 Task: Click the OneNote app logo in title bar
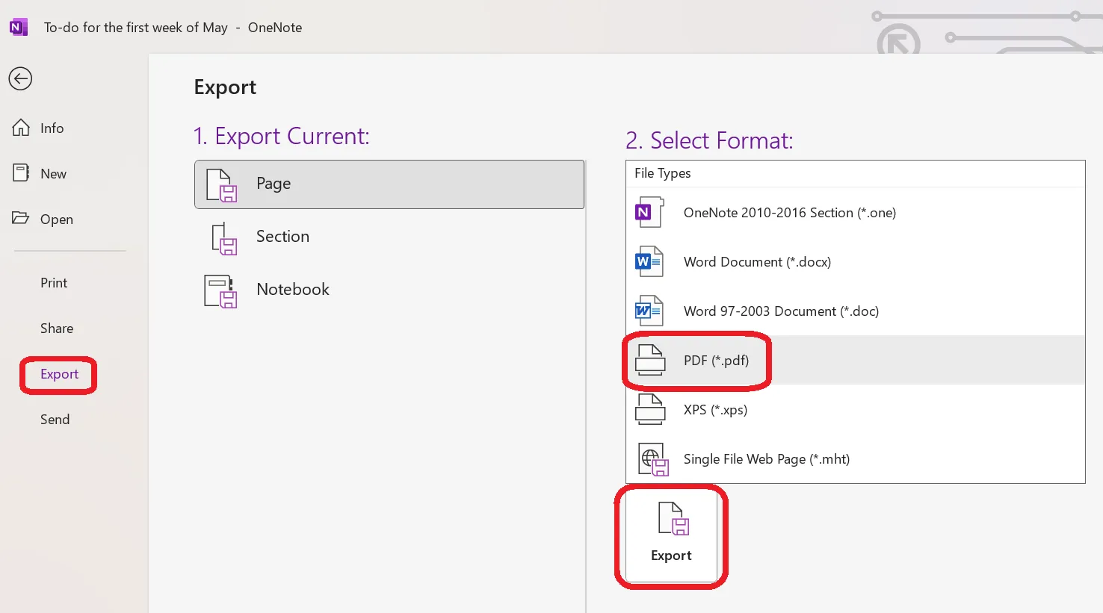tap(19, 28)
